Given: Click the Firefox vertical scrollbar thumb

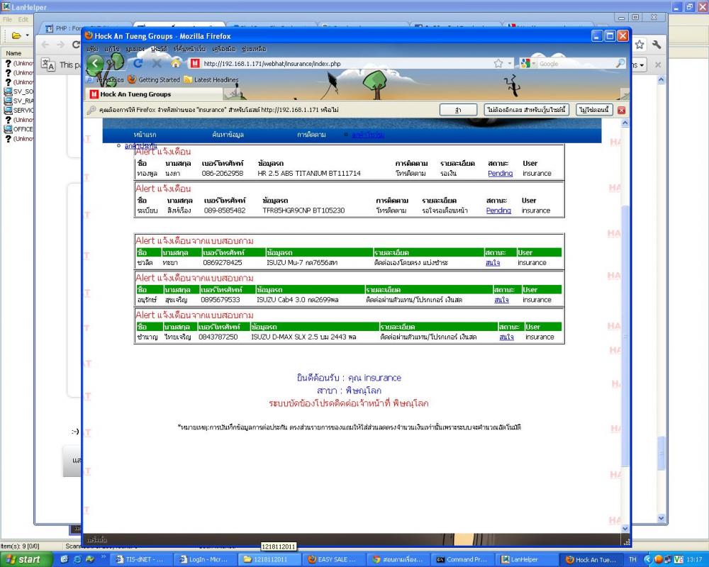Looking at the screenshot, I should tap(625, 335).
